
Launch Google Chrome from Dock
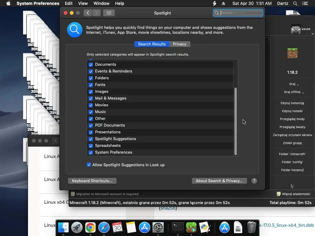coord(90,227)
